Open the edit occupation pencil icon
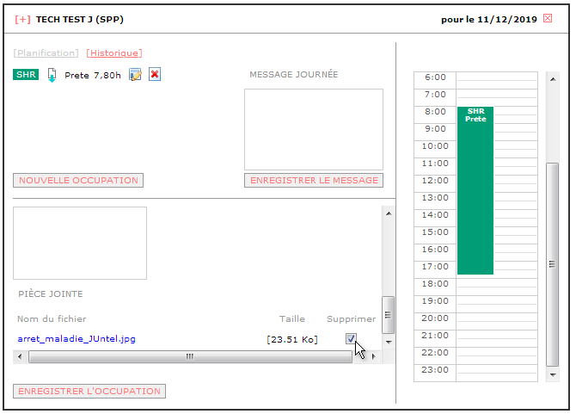 135,75
